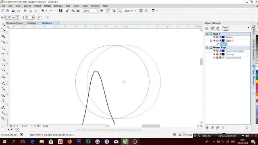This screenshot has height=145, width=258.
Task: Create a new document with the New icon
Action: coord(2,11)
